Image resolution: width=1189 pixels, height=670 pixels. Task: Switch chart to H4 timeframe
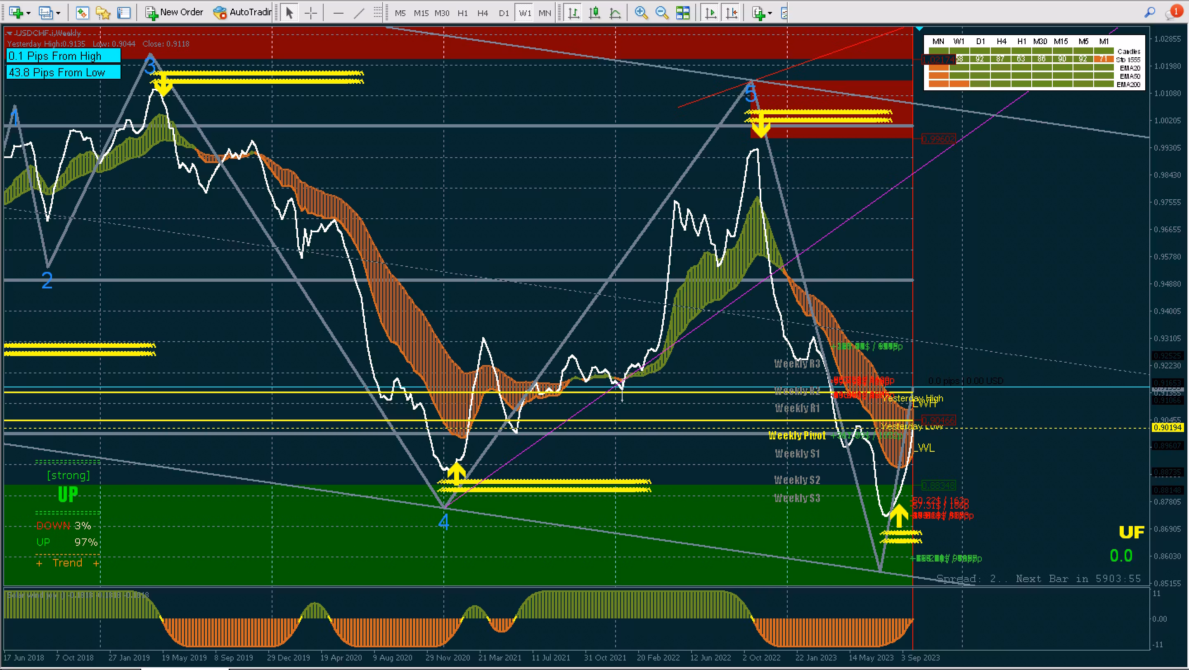483,13
